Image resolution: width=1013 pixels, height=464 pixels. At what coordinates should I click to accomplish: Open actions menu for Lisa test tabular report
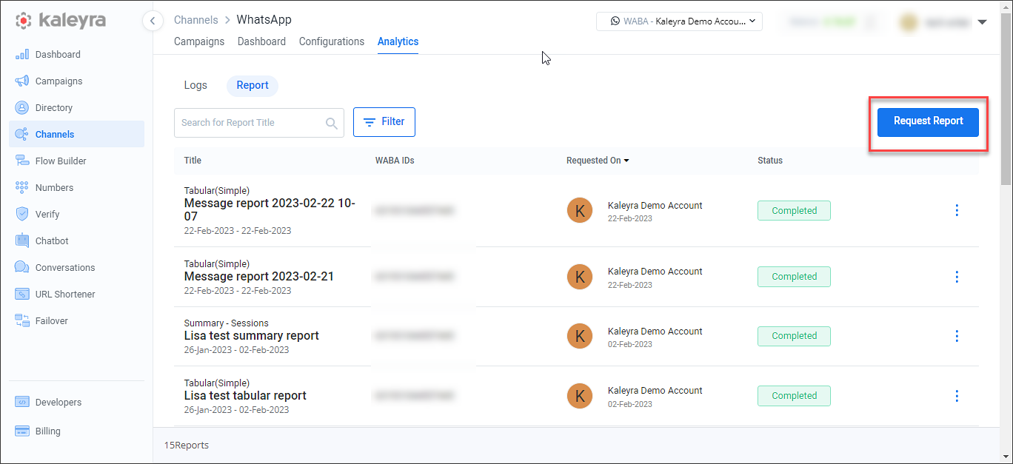point(957,396)
